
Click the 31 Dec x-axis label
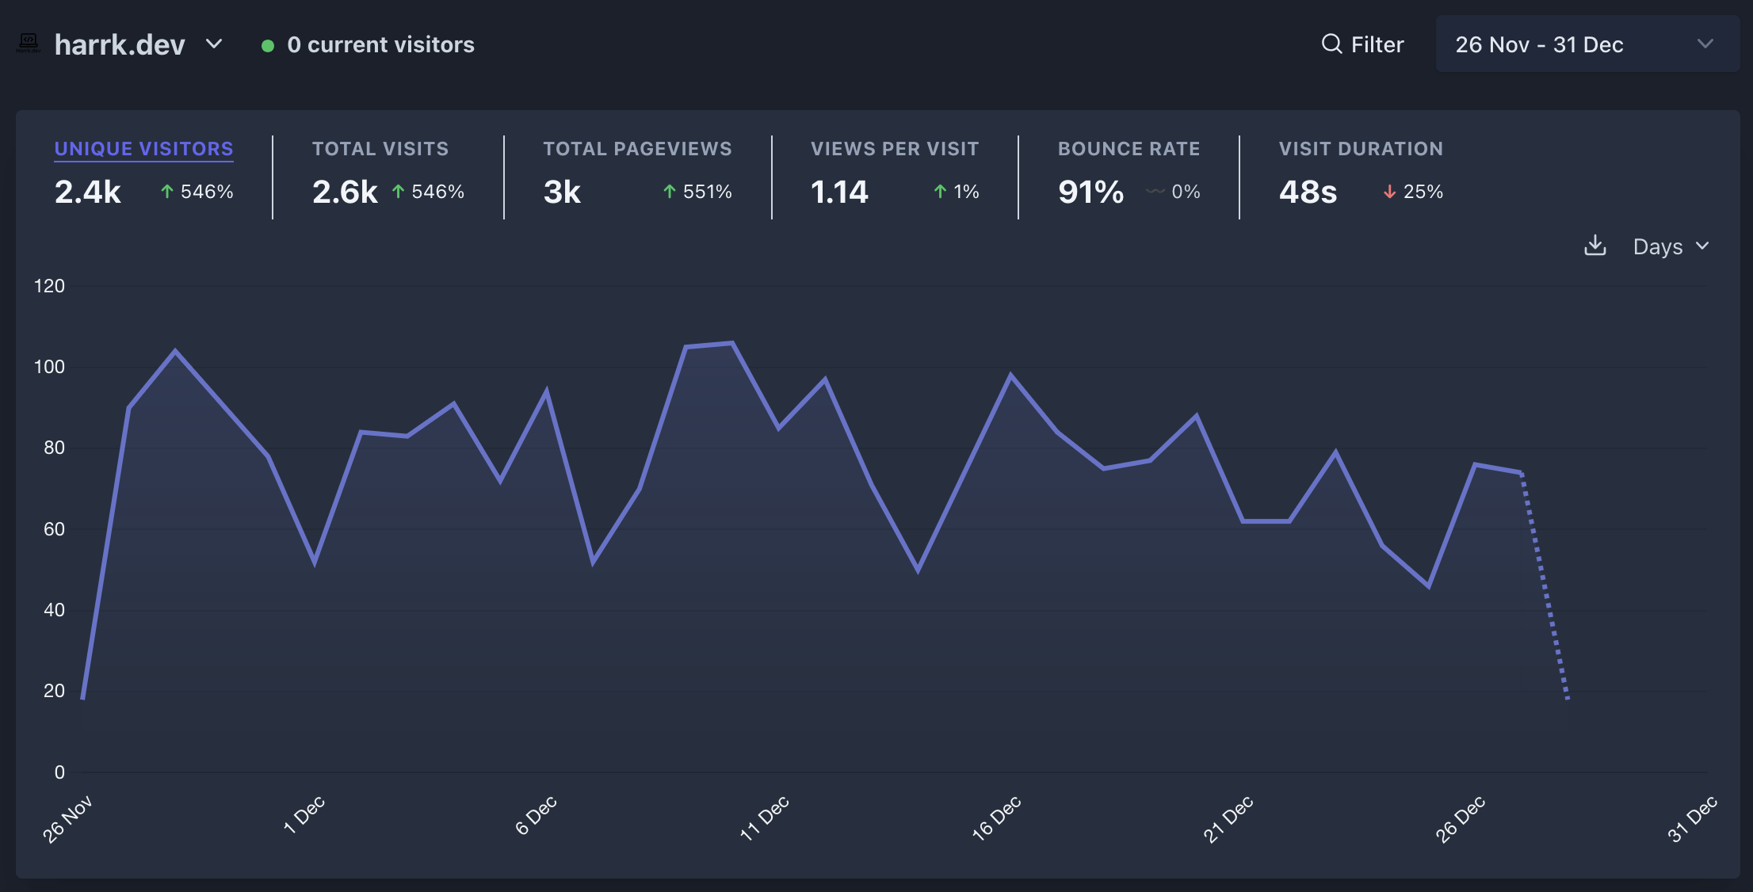1692,819
